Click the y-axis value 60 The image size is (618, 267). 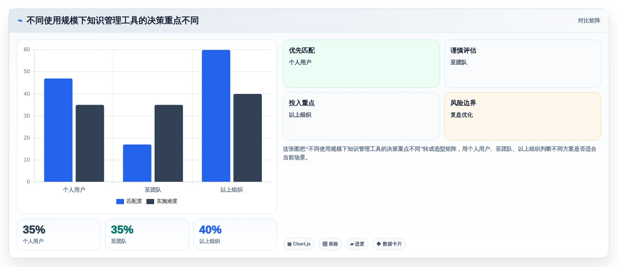27,50
